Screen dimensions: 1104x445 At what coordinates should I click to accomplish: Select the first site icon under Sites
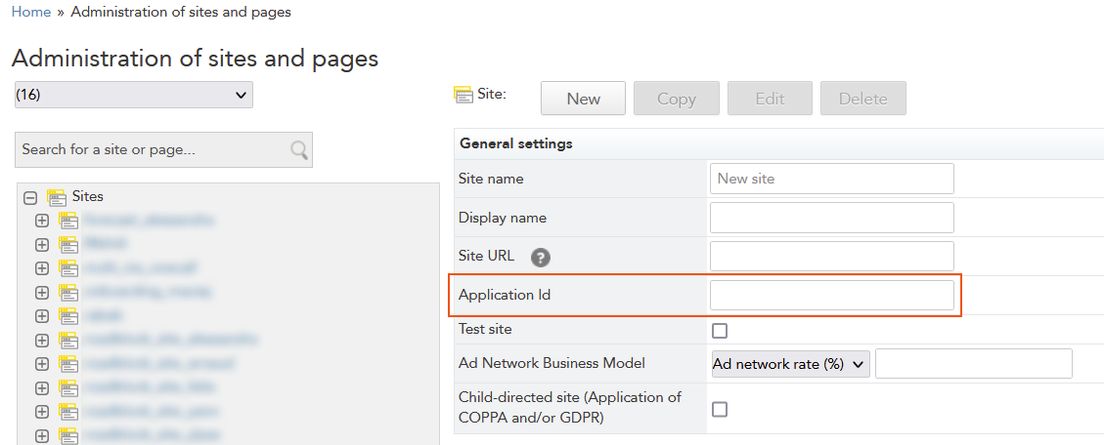click(68, 221)
